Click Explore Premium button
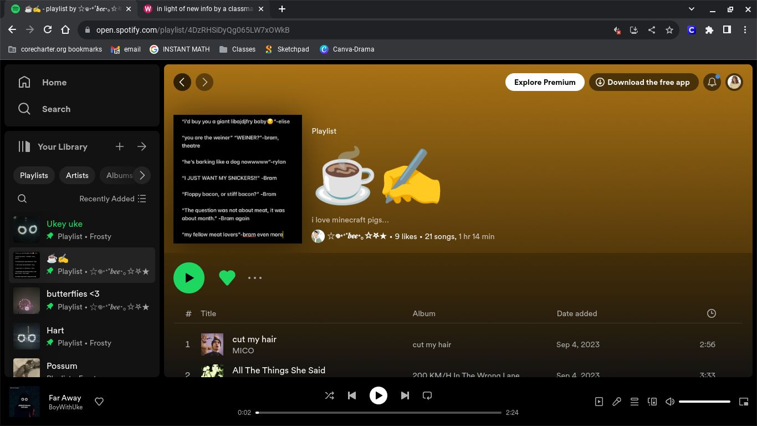Viewport: 757px width, 426px height. (545, 82)
